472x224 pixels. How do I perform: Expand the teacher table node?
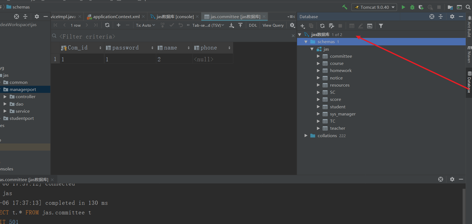click(x=318, y=128)
